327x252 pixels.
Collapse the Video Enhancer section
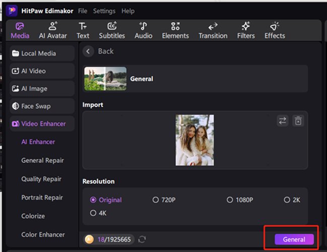click(42, 123)
